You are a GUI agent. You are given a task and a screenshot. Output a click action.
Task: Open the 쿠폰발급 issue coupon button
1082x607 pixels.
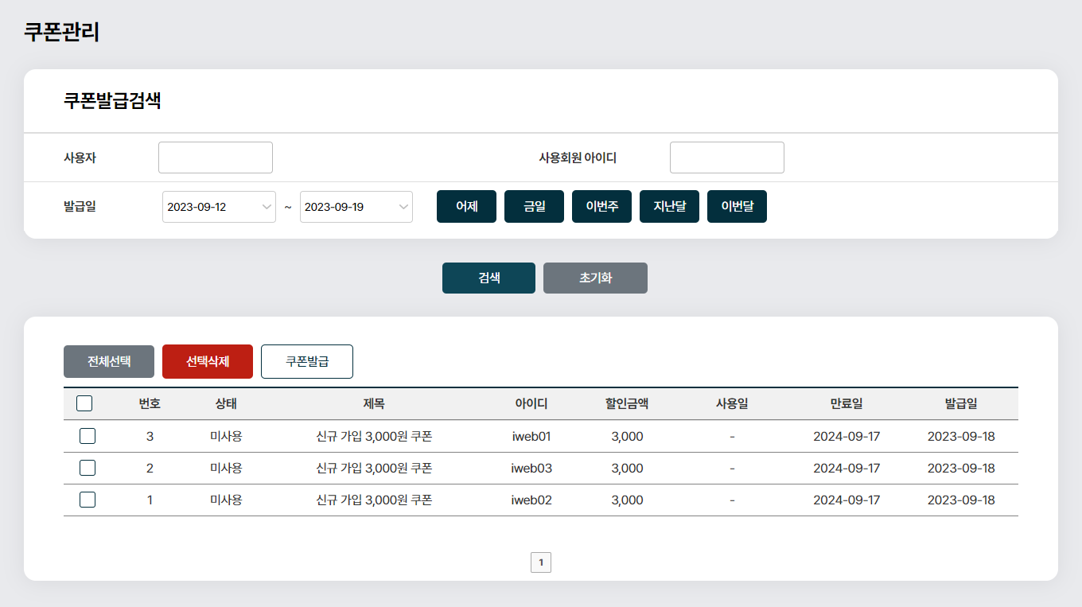point(307,361)
